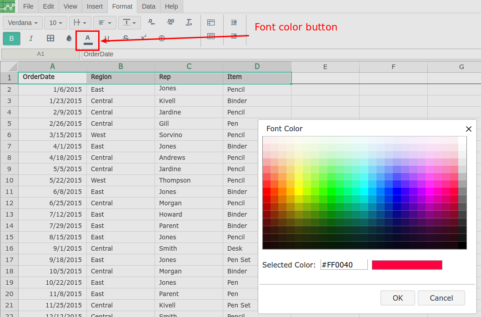The width and height of the screenshot is (481, 317).
Task: Click the increase decimal places icon
Action: coord(170,22)
